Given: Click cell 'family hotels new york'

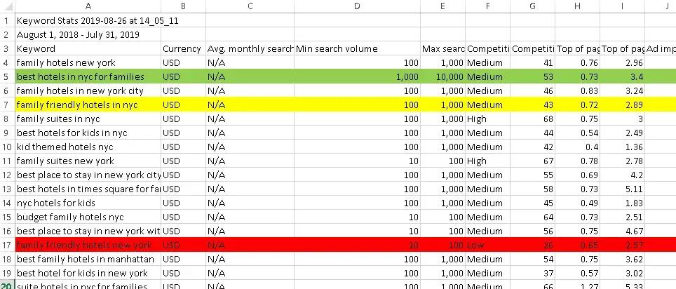Looking at the screenshot, I should tap(88, 63).
